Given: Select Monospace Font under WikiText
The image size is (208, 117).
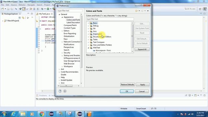Looking at the screenshot, I should click(103, 51).
